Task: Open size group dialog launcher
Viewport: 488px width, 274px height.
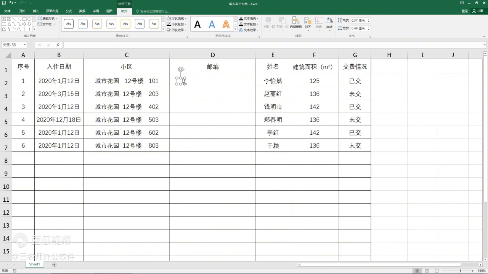Action: tap(370, 37)
